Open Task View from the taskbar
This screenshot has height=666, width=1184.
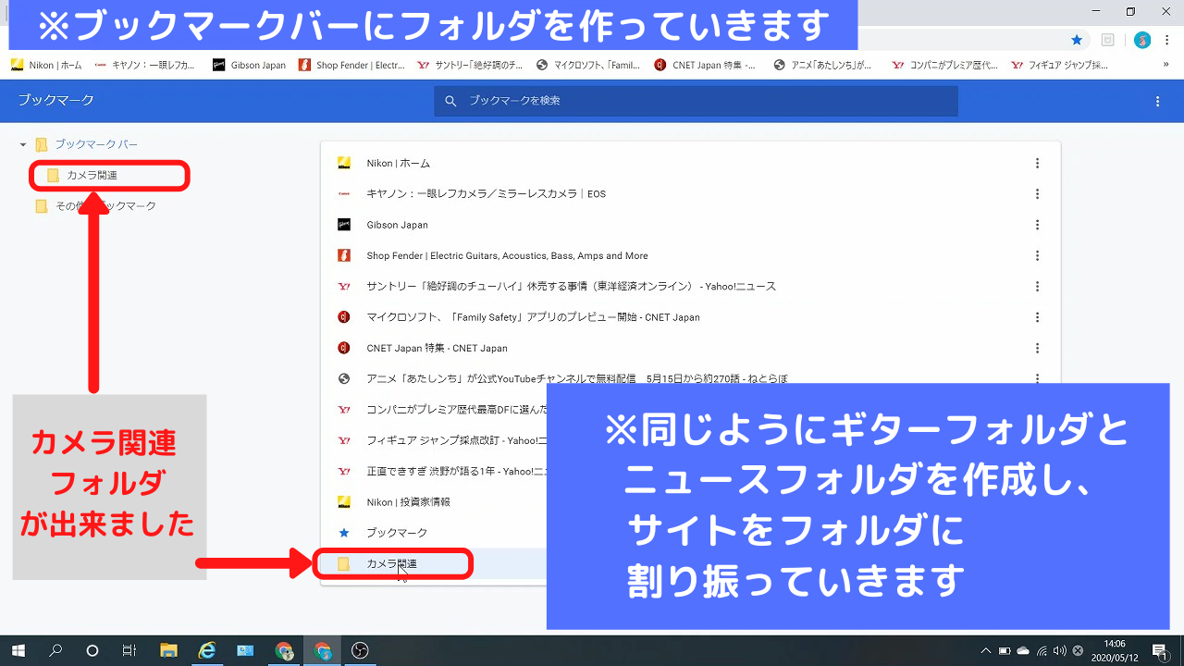click(x=129, y=650)
